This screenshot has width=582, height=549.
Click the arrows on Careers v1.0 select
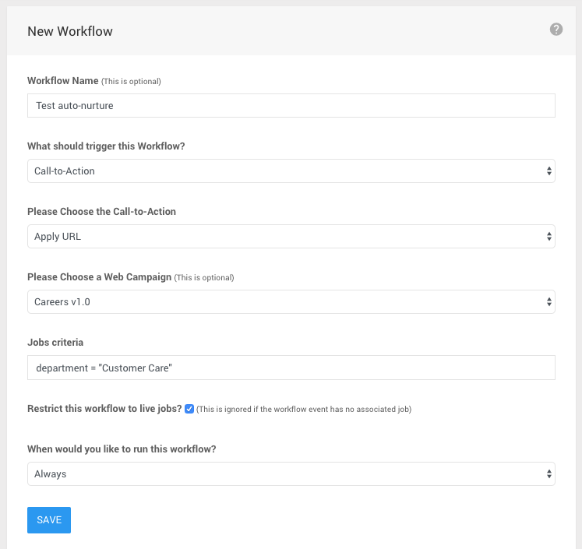tap(549, 302)
